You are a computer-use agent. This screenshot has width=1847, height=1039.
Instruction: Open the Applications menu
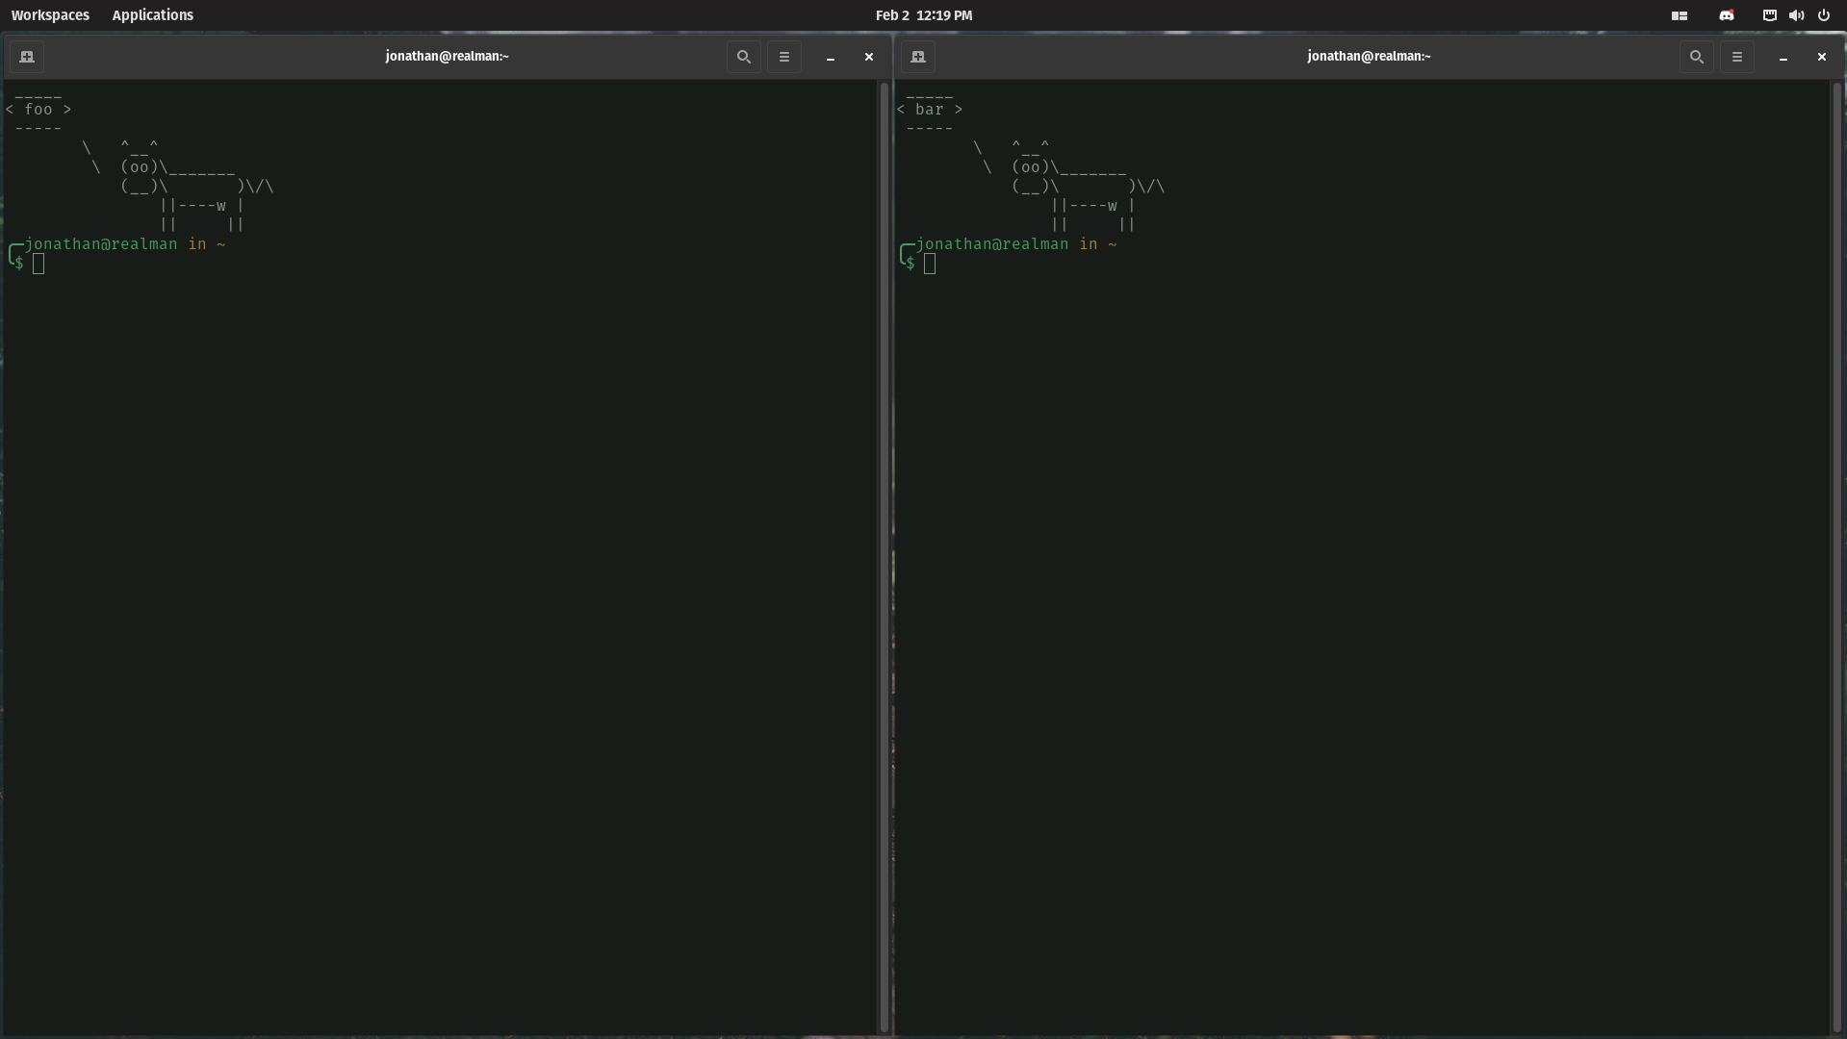pos(152,14)
